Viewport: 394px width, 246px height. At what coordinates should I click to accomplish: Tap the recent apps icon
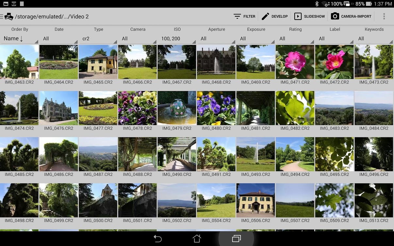click(236, 239)
